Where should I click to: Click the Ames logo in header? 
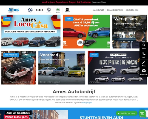pyautogui.click(x=14, y=10)
